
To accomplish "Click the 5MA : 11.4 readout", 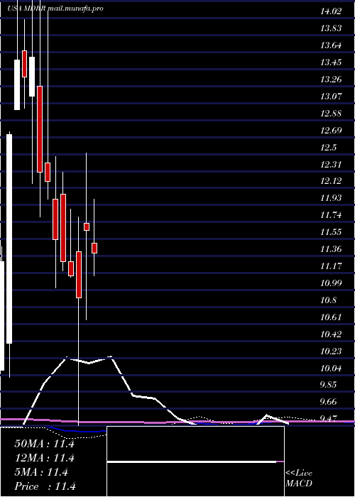I will pyautogui.click(x=41, y=472).
